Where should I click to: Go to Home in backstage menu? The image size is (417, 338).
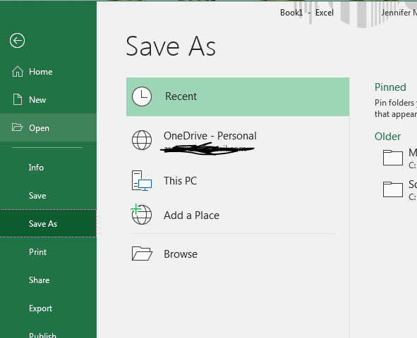[48, 72]
